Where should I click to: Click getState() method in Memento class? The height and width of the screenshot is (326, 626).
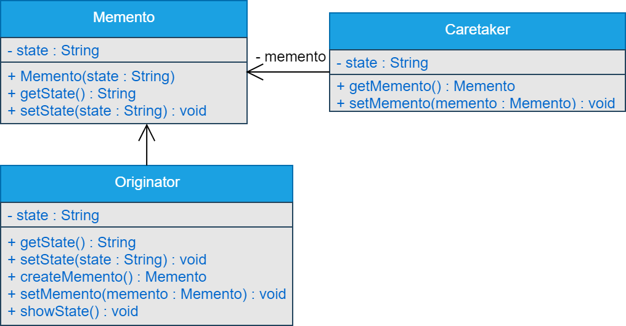(x=71, y=94)
